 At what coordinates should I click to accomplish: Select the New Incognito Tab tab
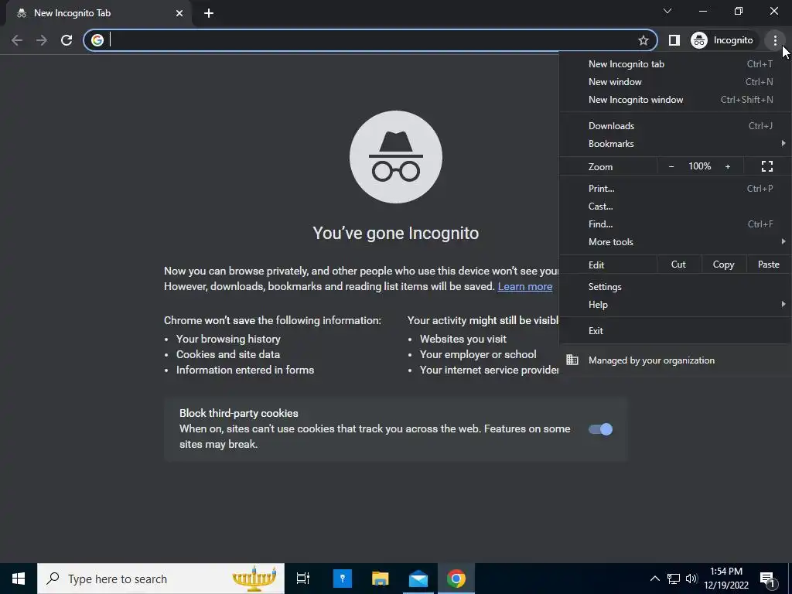tap(98, 13)
